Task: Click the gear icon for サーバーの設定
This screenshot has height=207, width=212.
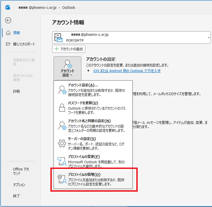Action: [x=62, y=143]
